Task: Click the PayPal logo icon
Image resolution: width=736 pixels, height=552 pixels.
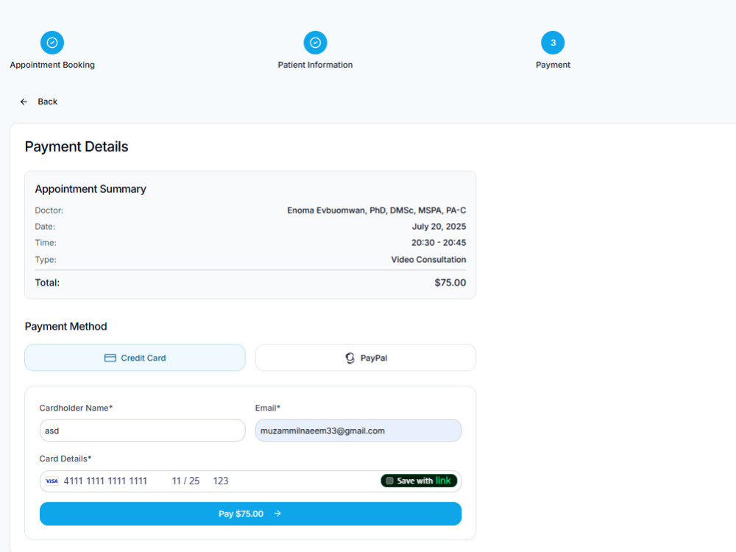Action: [350, 358]
